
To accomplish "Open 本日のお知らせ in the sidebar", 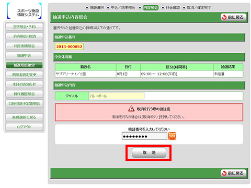I will coord(25,84).
